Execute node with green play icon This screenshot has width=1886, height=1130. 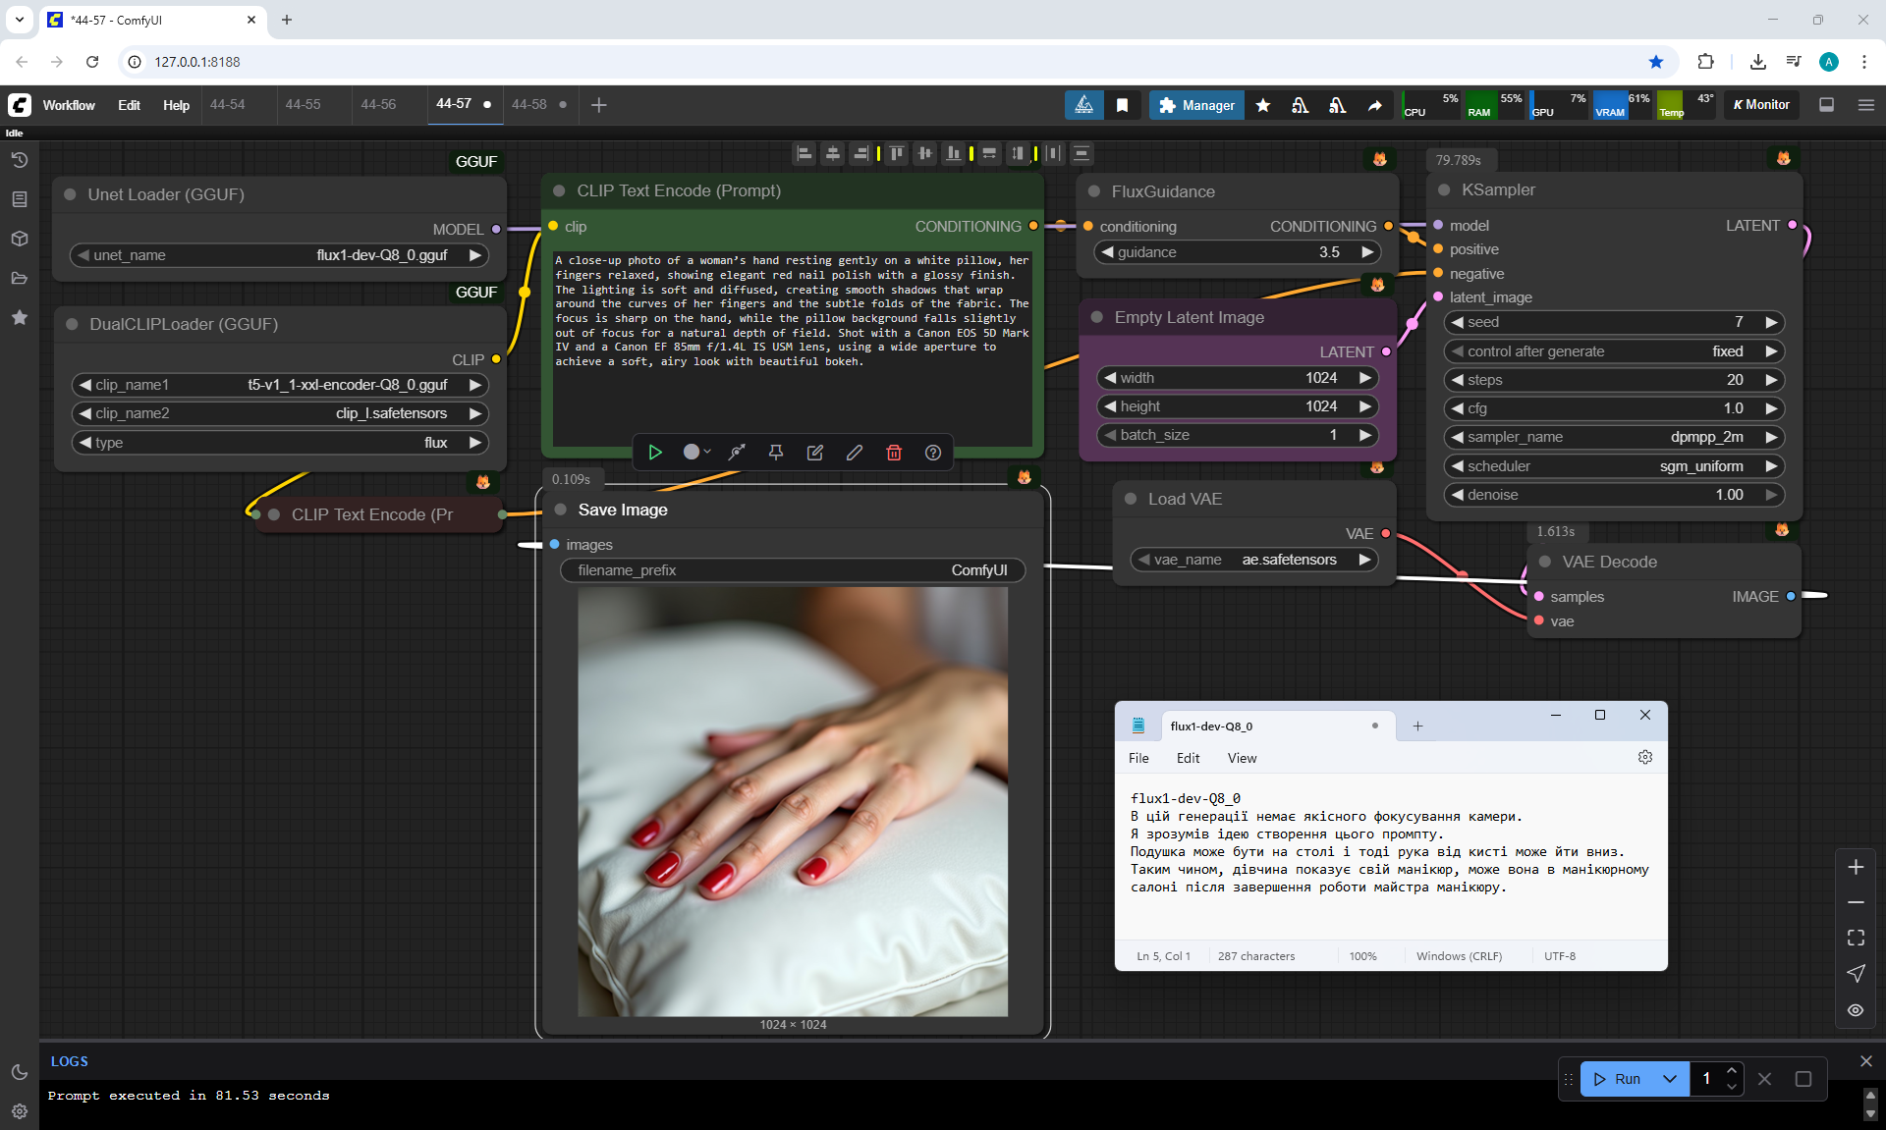point(654,453)
